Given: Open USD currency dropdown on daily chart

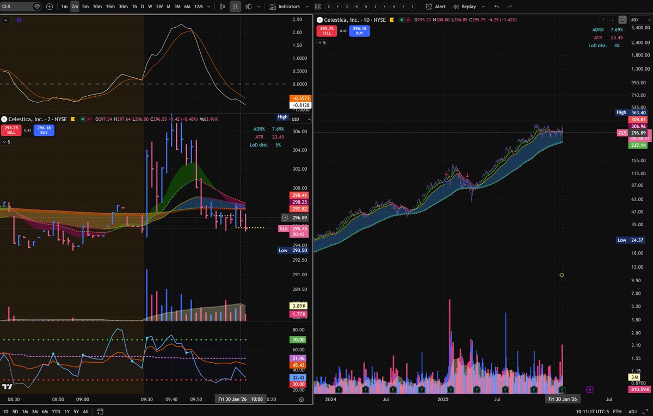Looking at the screenshot, I should pyautogui.click(x=640, y=20).
